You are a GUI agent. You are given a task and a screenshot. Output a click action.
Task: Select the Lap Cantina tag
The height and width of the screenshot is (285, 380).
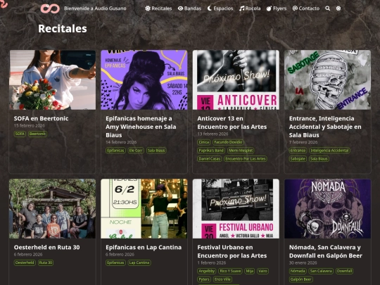tap(139, 262)
